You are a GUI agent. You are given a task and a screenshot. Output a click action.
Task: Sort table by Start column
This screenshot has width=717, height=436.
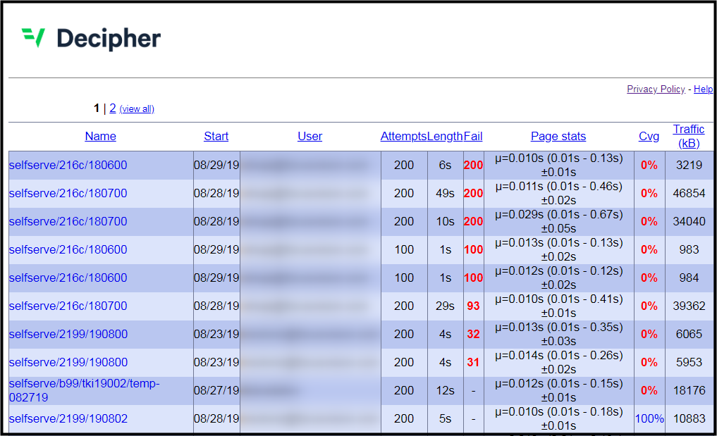tap(216, 136)
